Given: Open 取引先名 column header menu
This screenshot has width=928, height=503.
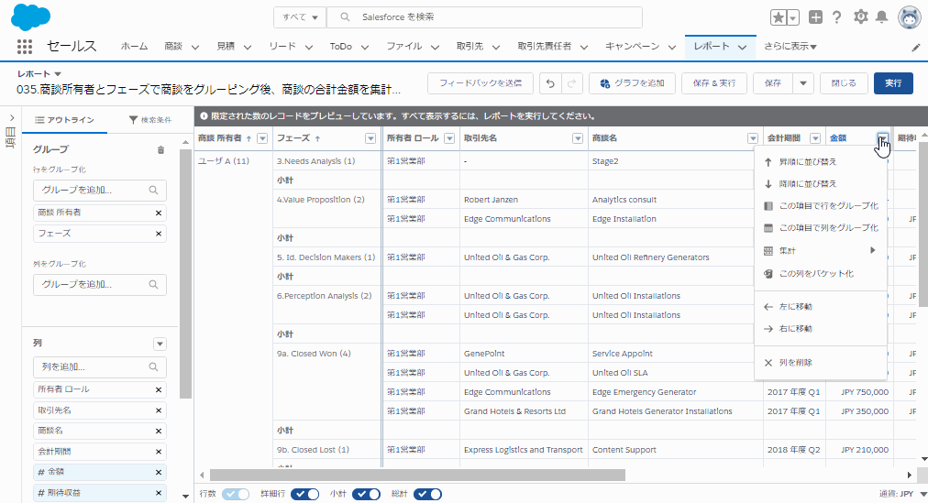Looking at the screenshot, I should [x=578, y=138].
